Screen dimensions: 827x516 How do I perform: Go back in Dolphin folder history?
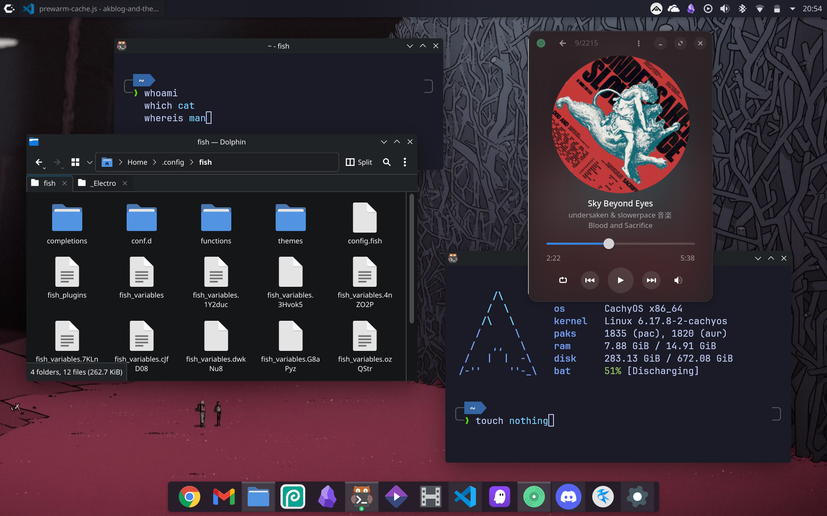pos(39,162)
